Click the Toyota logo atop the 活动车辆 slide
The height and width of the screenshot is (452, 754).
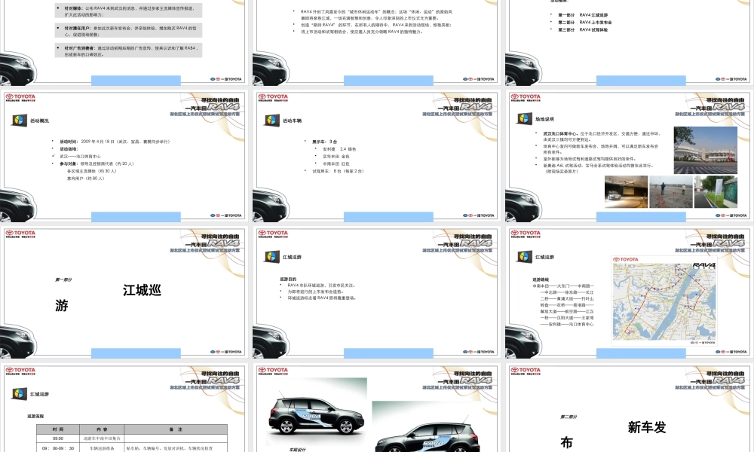273,97
